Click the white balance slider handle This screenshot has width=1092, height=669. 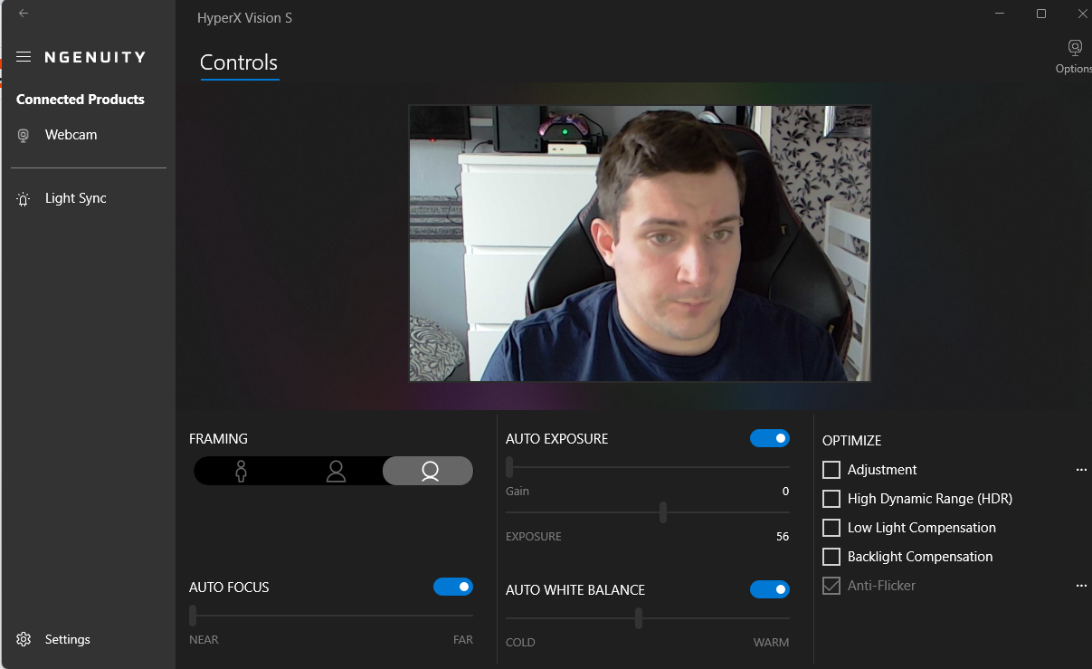pos(639,618)
